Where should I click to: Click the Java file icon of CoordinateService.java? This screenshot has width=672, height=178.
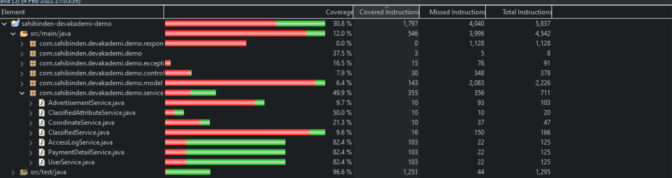[42, 123]
